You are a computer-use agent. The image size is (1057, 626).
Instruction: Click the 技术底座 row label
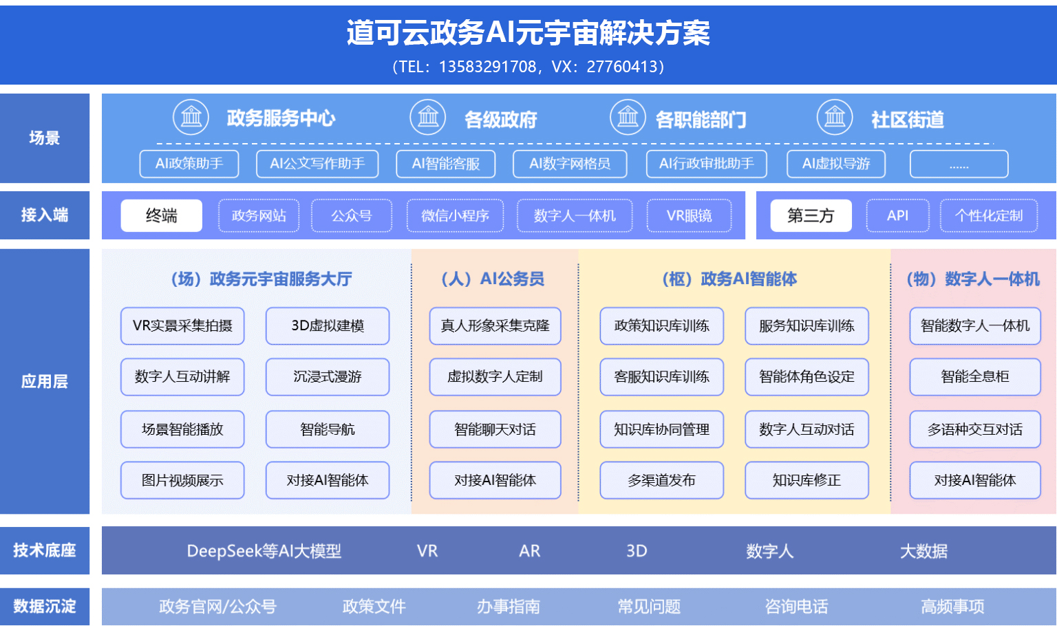click(45, 550)
